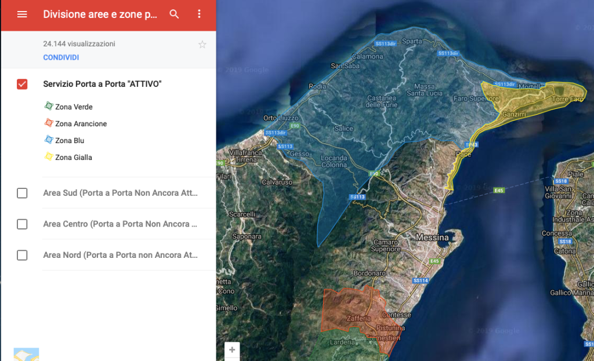Enable the Area Nord layer checkbox
594x361 pixels.
tap(22, 255)
